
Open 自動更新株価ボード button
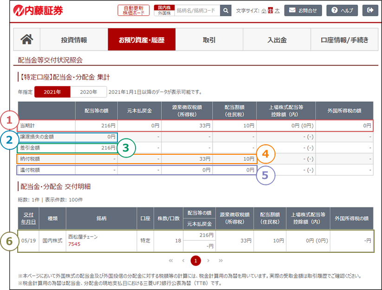tap(134, 10)
